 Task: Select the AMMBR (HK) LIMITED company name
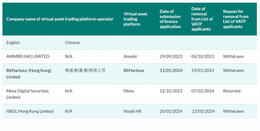(28, 56)
